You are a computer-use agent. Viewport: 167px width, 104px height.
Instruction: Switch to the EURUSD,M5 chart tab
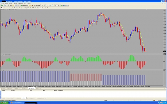click(x=11, y=88)
